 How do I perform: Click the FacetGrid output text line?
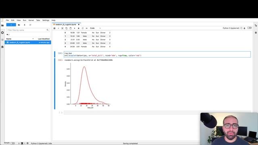pos(89,60)
